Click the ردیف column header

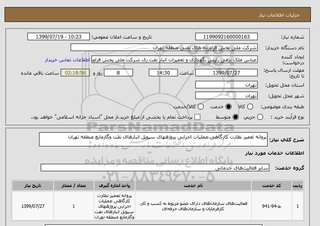tap(298, 185)
